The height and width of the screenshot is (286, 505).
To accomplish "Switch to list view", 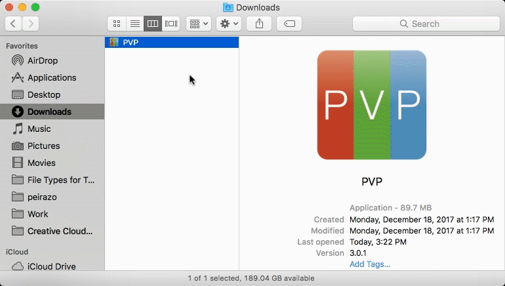I will coord(134,24).
